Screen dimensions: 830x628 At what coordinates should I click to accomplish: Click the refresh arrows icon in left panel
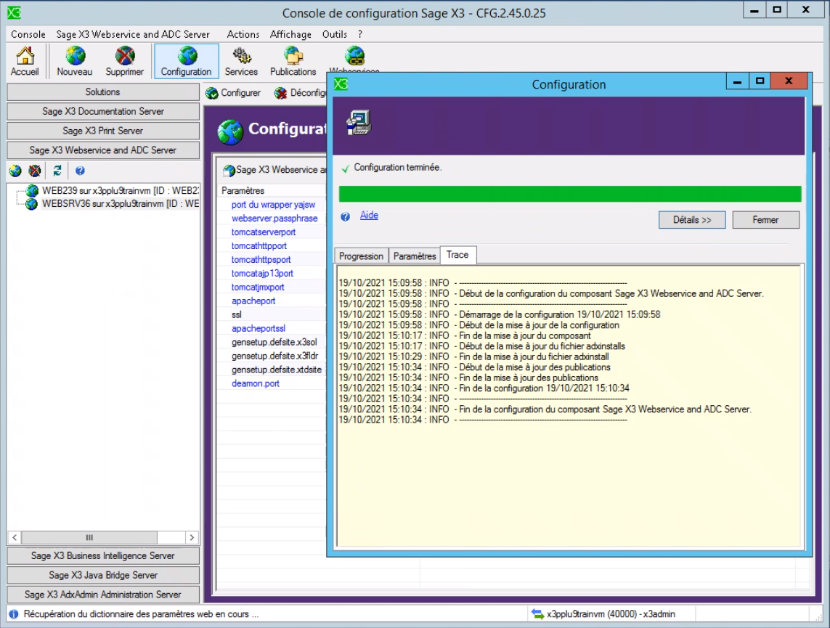pos(57,171)
